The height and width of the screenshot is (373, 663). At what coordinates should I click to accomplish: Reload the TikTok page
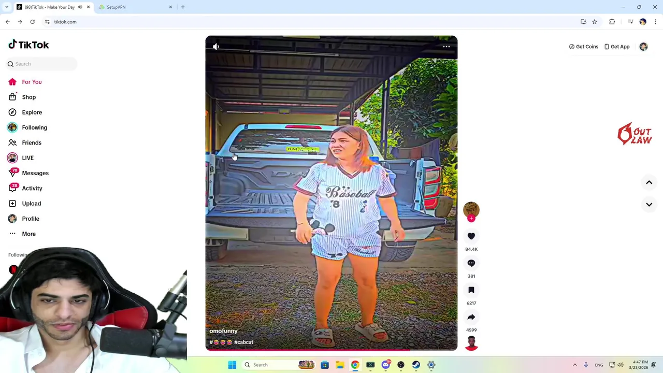[x=32, y=22]
